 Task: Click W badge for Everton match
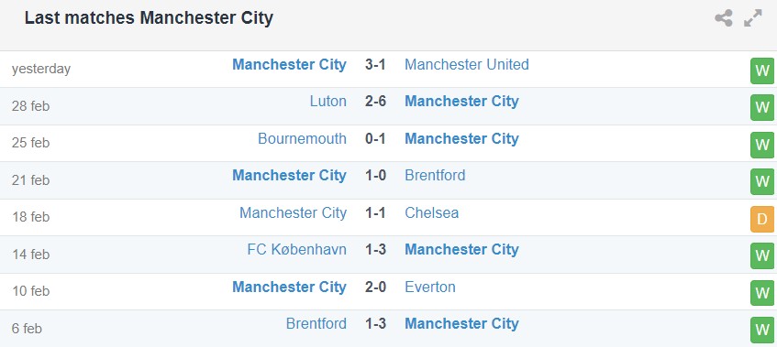[761, 294]
